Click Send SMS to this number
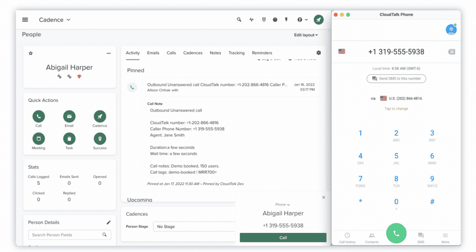The image size is (476, 252). (x=396, y=78)
